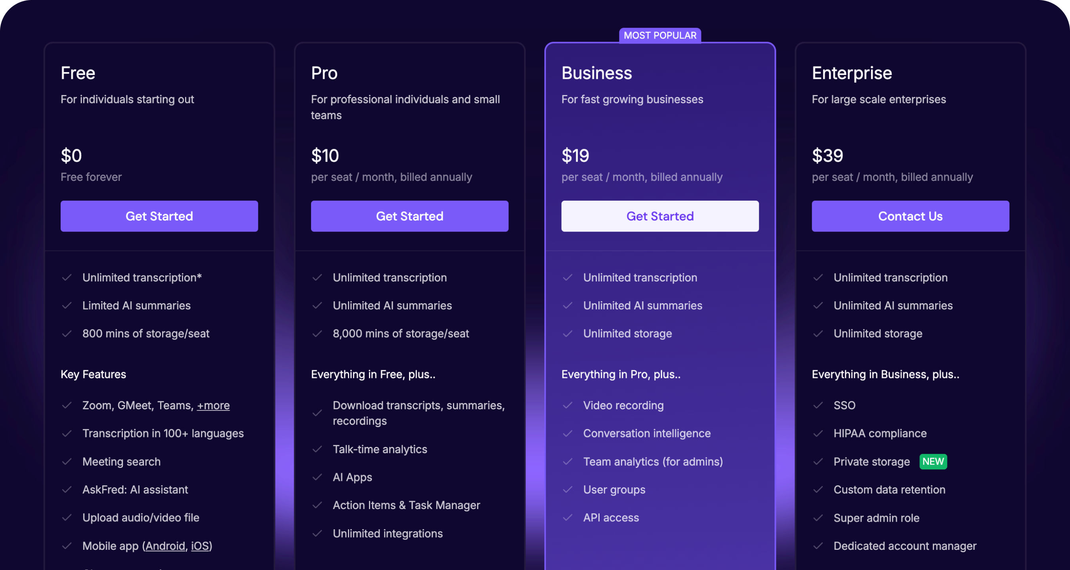This screenshot has height=570, width=1070.
Task: Click the checkmark beside HIPAA compliance
Action: point(819,433)
